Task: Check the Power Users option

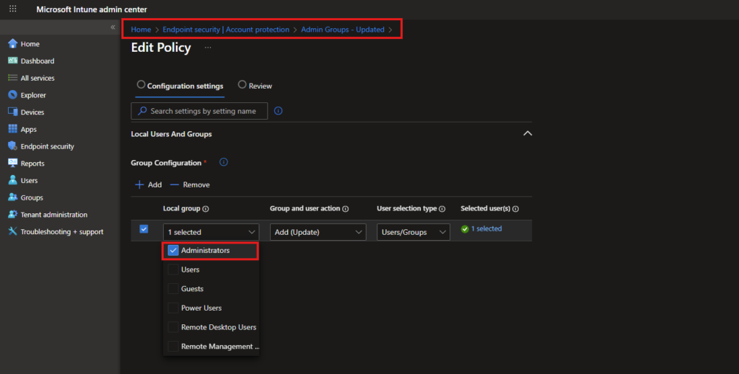Action: click(173, 308)
